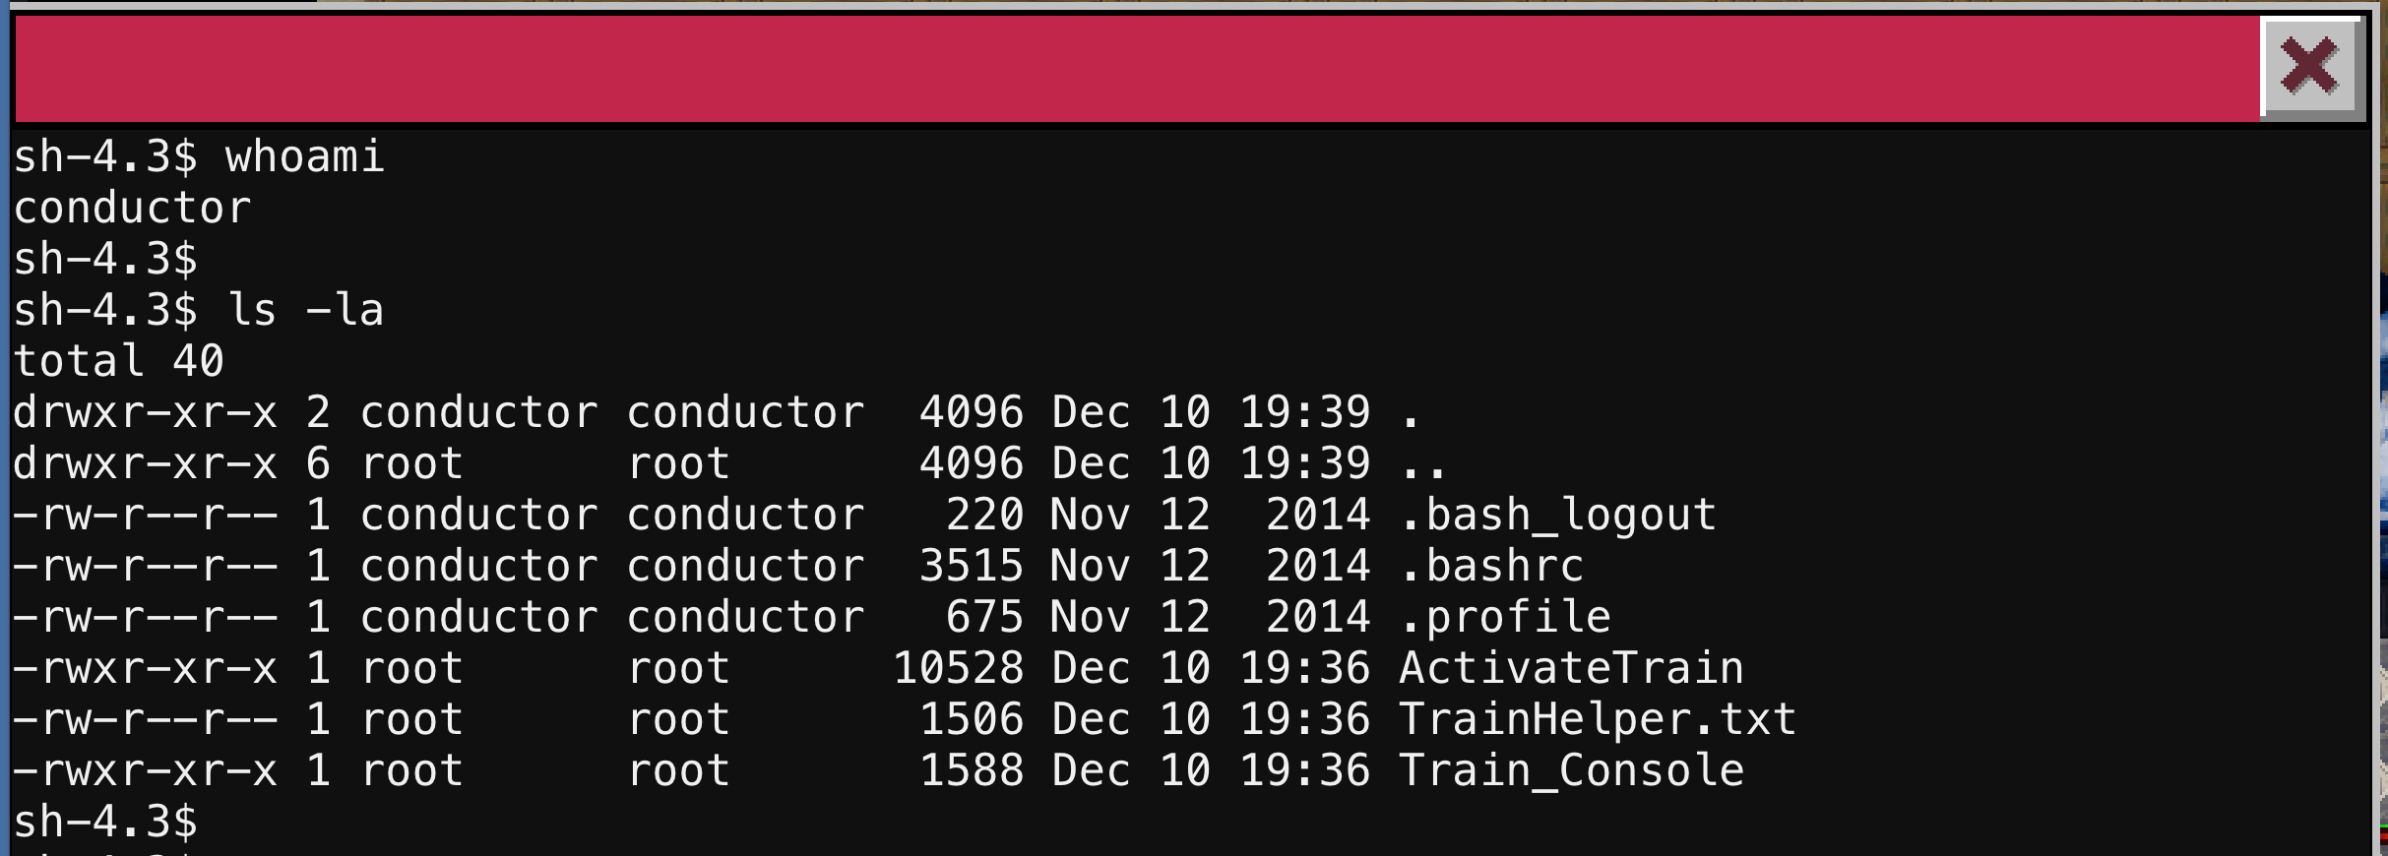This screenshot has width=2388, height=856.
Task: Click the ls -la command text
Action: 304,310
